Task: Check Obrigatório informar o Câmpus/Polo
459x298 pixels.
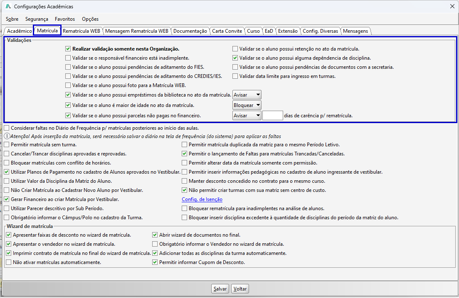Action: click(6, 218)
